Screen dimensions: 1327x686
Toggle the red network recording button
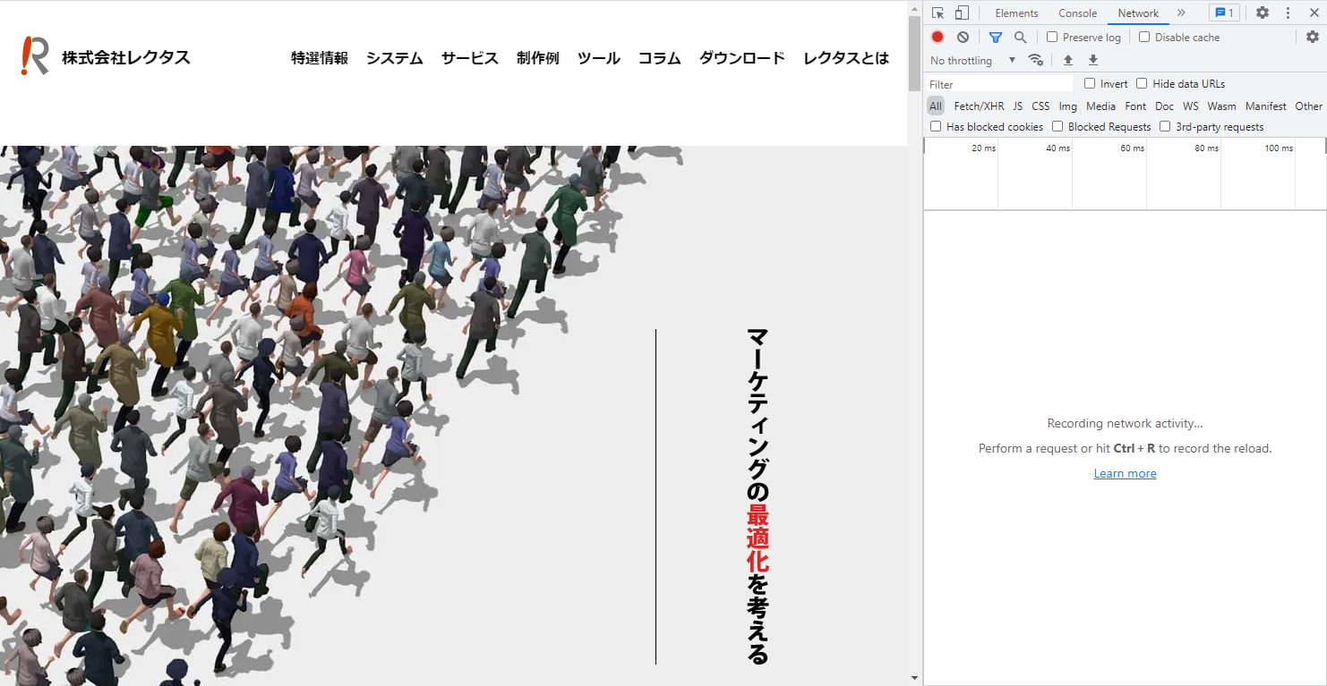pos(937,37)
